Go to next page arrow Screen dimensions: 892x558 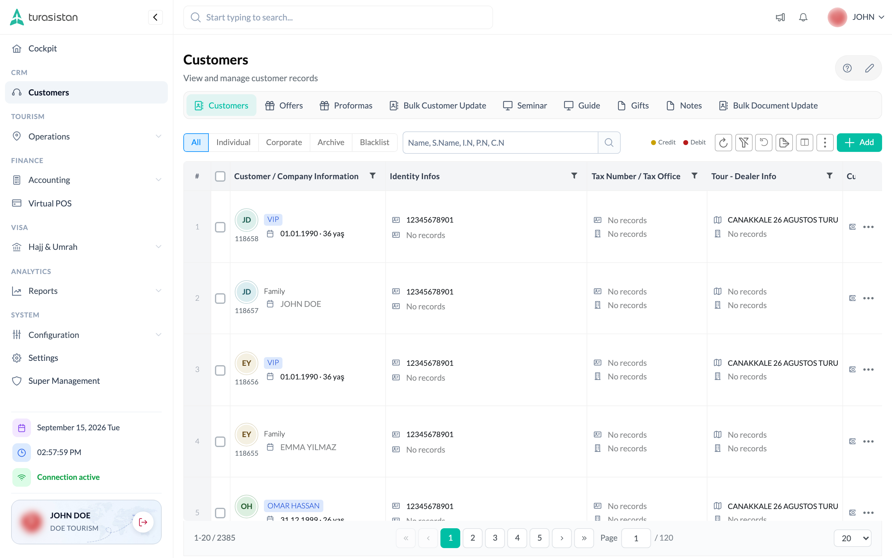click(x=562, y=538)
